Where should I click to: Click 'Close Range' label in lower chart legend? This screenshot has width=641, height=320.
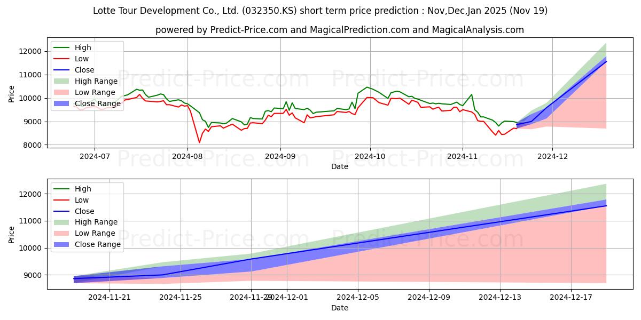98,245
